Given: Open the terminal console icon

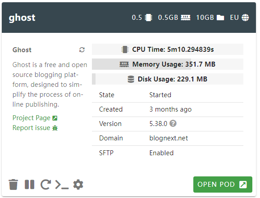Looking at the screenshot, I should click(x=62, y=184).
